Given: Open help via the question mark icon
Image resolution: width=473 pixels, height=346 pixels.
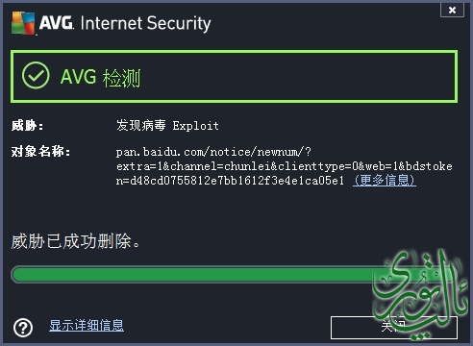Looking at the screenshot, I should point(23,328).
